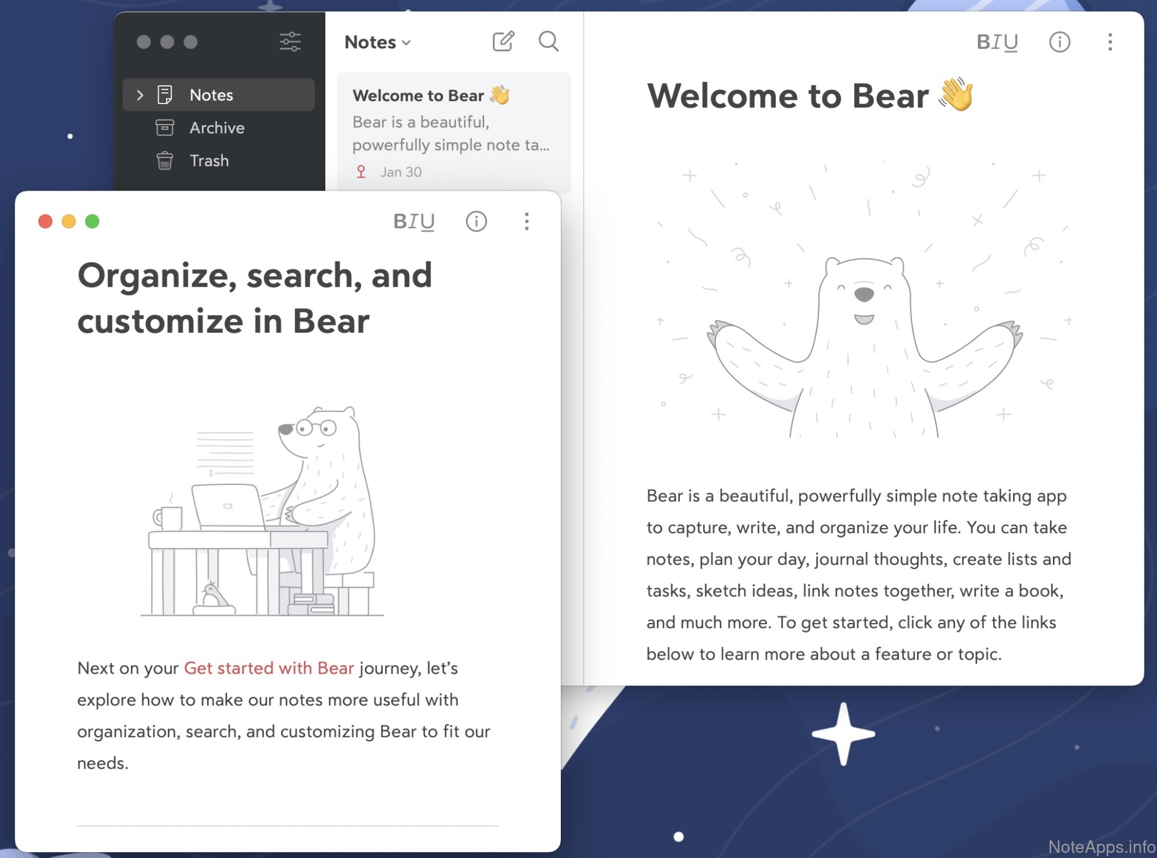Open three-dot menu in floating note window

(x=527, y=221)
